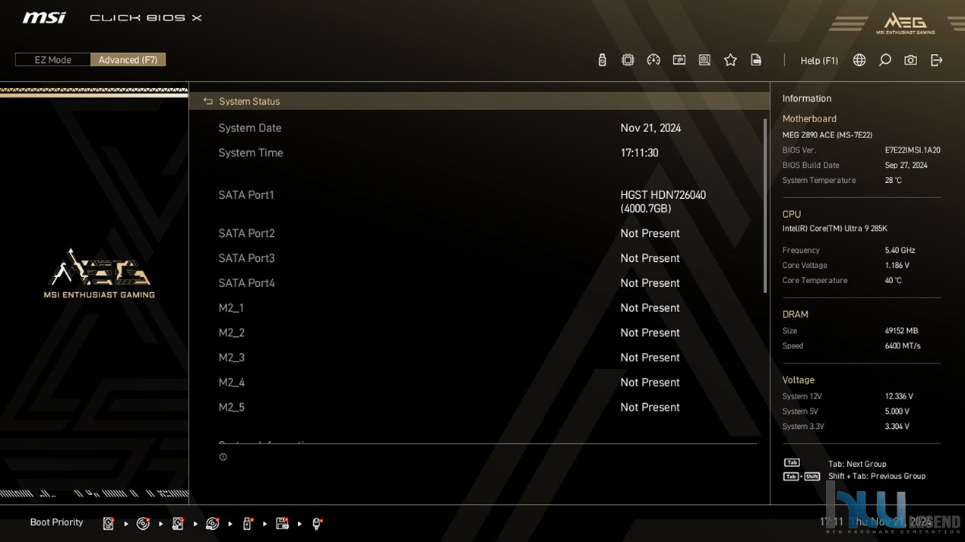The image size is (965, 542).
Task: Select the M2_4 row label
Action: 231,383
